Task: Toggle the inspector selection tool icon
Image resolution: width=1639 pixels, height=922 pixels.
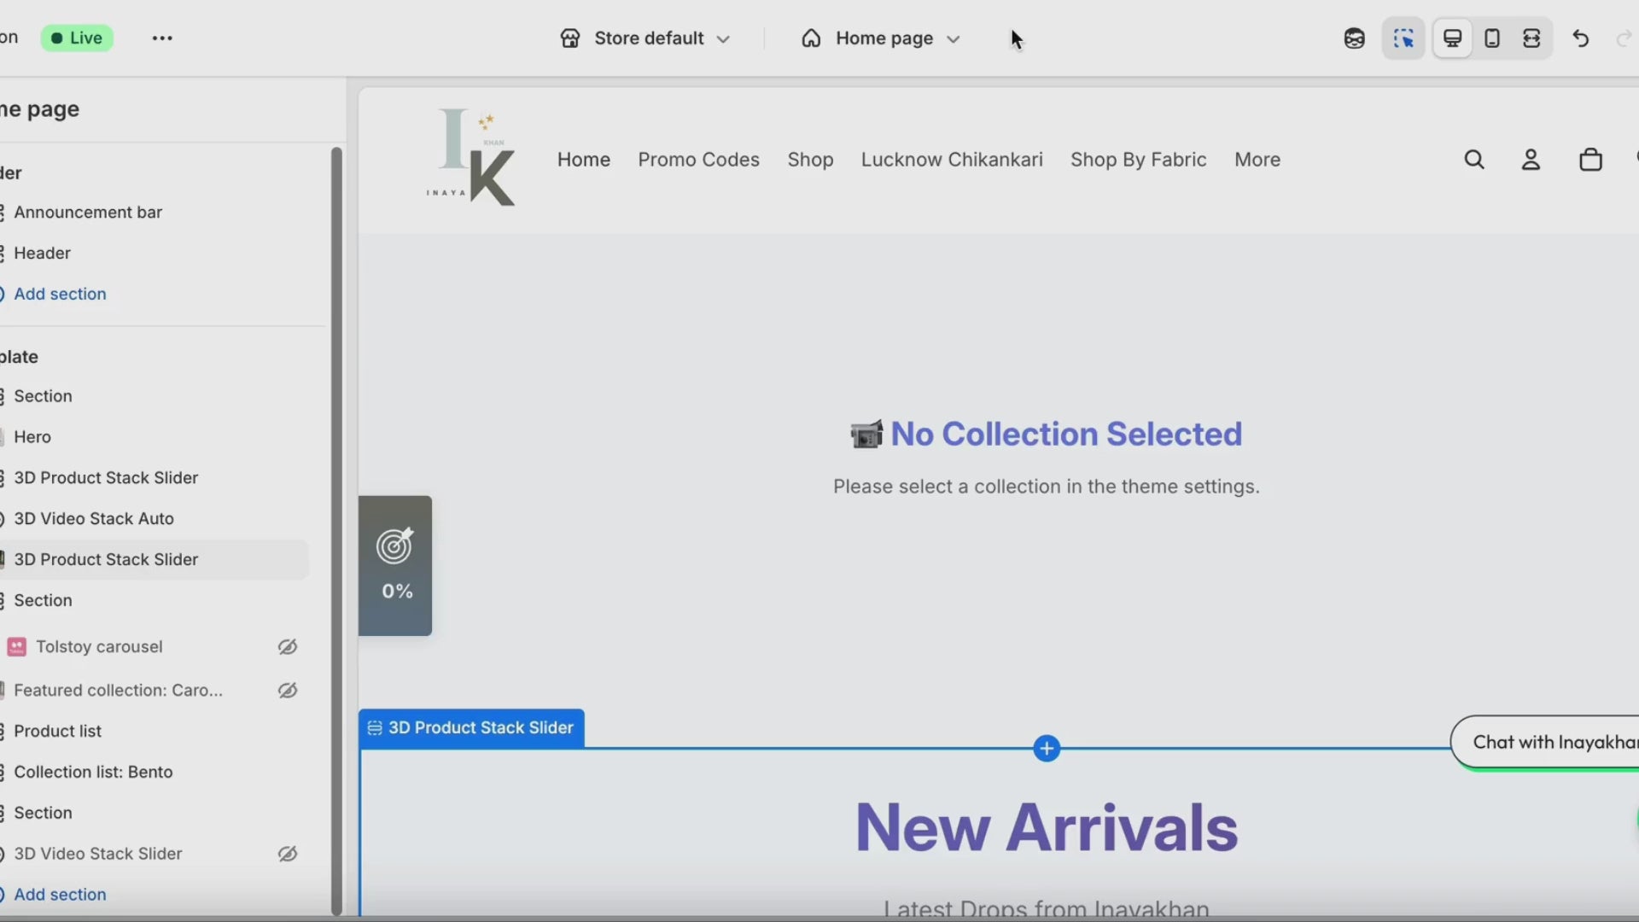Action: [x=1403, y=38]
